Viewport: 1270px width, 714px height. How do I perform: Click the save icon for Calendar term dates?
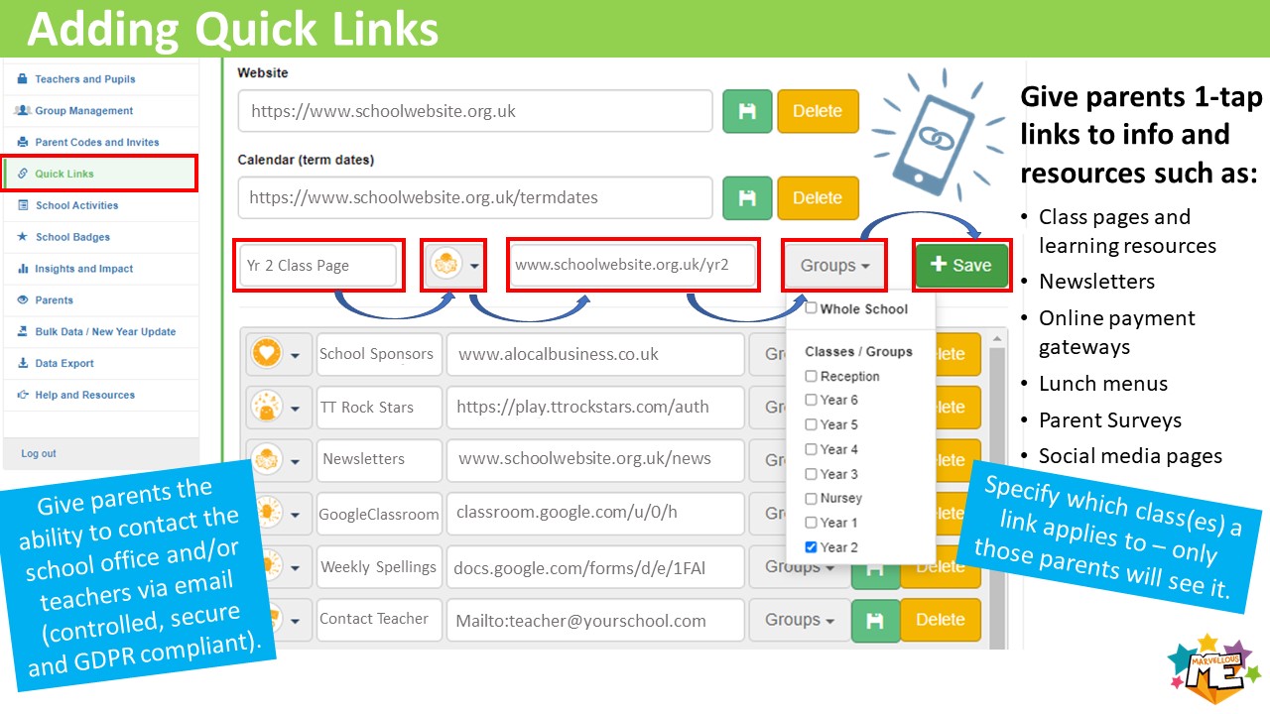pos(747,197)
